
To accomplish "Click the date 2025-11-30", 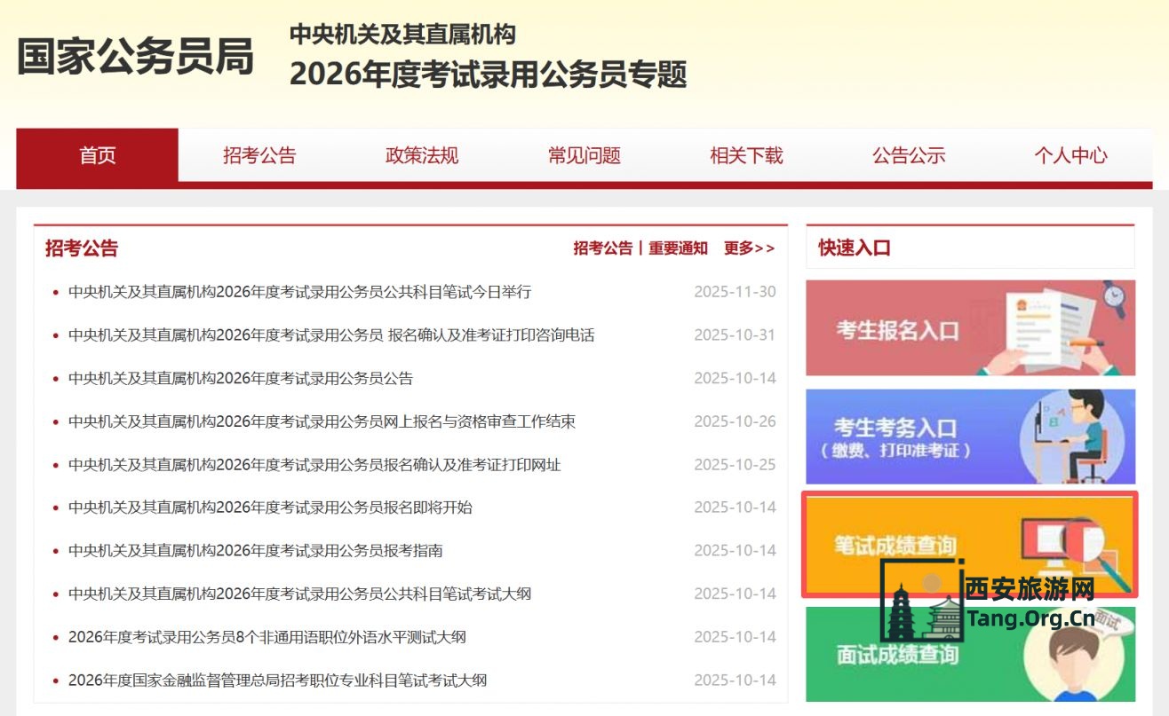I will pos(735,292).
